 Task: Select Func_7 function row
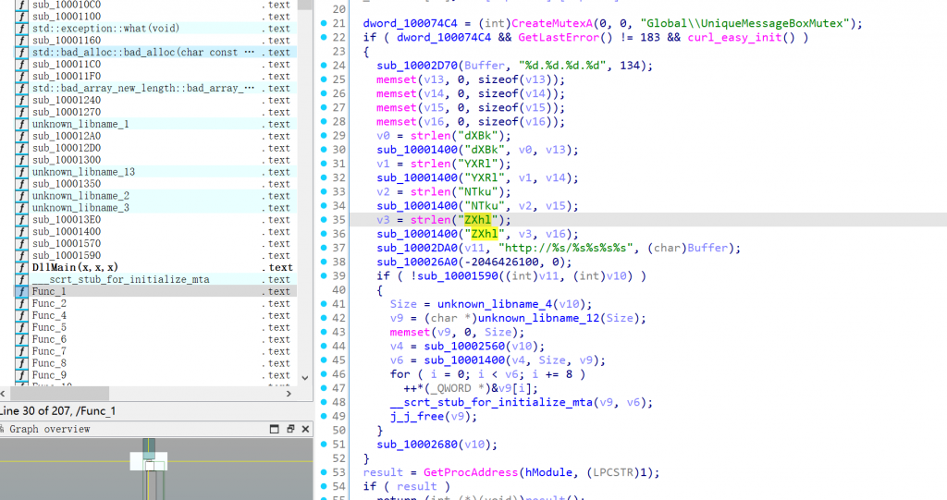(155, 351)
